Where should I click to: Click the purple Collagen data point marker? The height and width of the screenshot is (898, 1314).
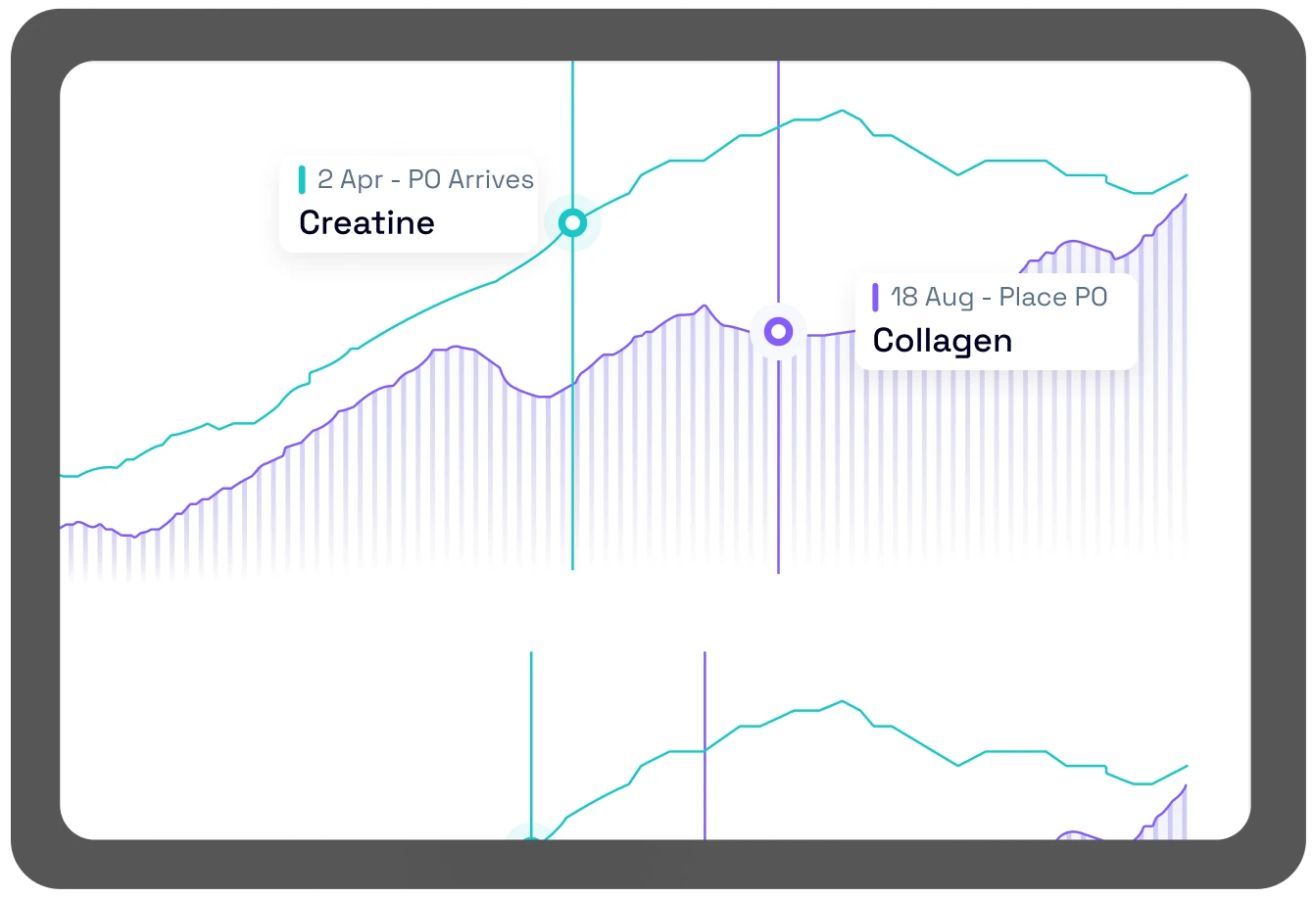tap(778, 332)
